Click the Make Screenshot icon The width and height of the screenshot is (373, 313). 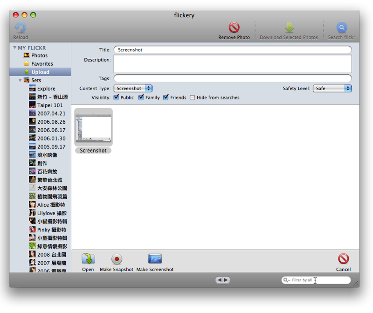point(155,259)
